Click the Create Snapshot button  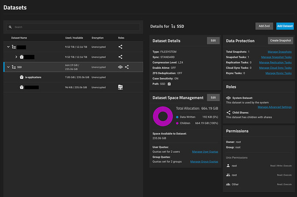coord(281,41)
